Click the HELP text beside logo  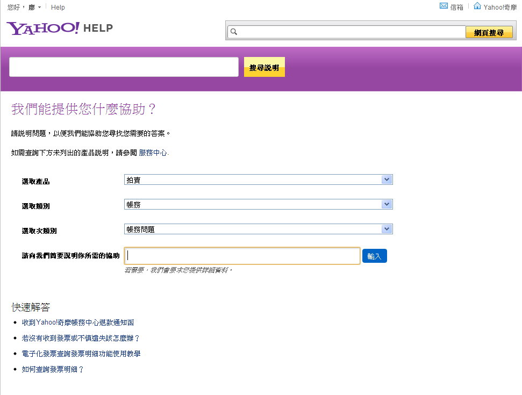pyautogui.click(x=98, y=28)
